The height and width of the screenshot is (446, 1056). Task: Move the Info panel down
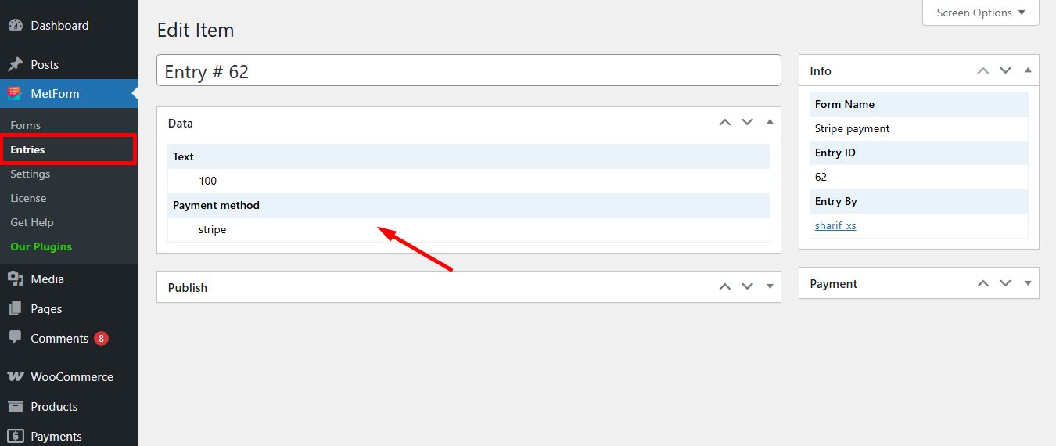coord(1006,70)
